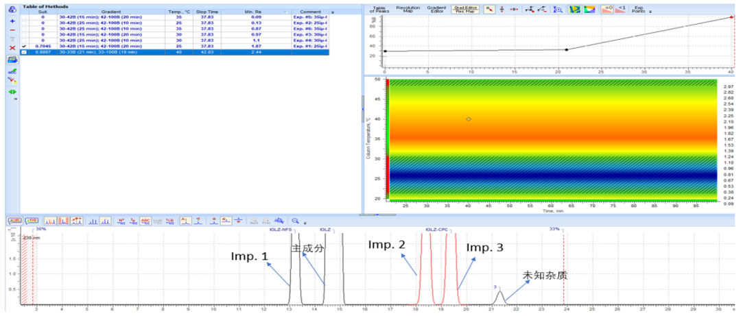
Task: Click the red X delete icon
Action: [12, 48]
